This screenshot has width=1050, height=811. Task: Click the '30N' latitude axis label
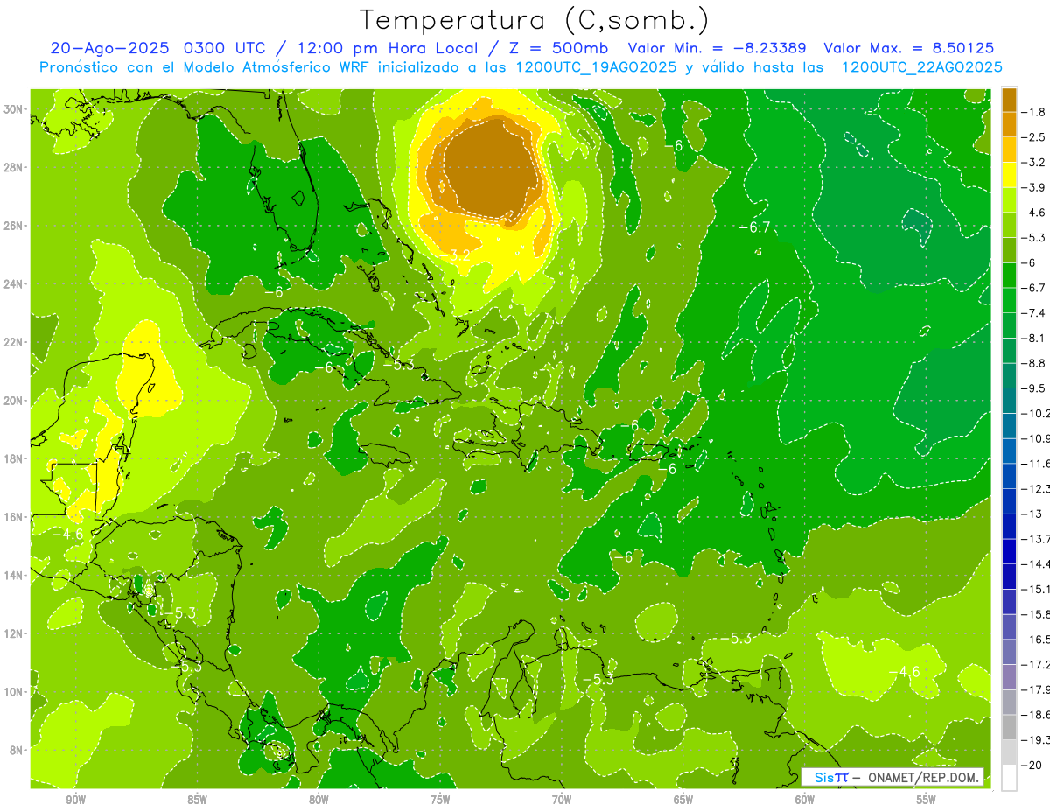click(13, 109)
